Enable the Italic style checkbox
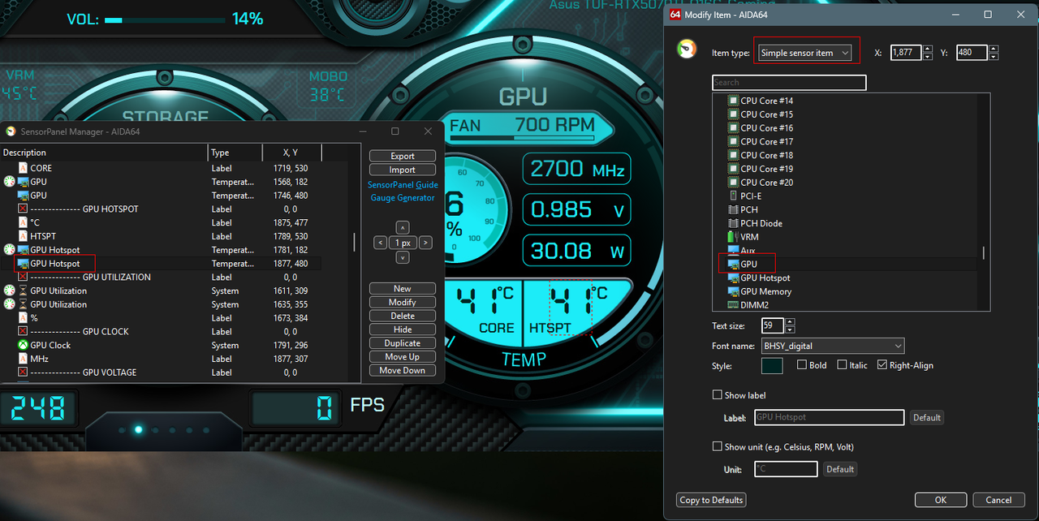Image resolution: width=1039 pixels, height=521 pixels. (842, 365)
